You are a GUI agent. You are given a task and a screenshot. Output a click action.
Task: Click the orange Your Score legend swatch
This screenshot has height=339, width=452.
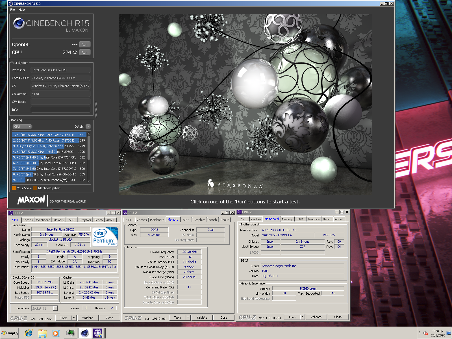pos(14,188)
